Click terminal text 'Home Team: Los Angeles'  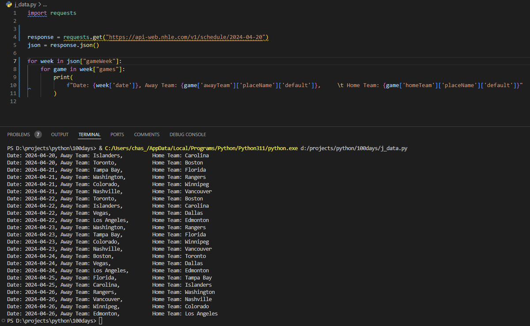(x=185, y=314)
